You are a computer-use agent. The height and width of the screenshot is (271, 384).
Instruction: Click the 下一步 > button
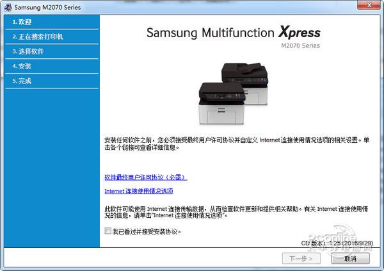[301, 258]
